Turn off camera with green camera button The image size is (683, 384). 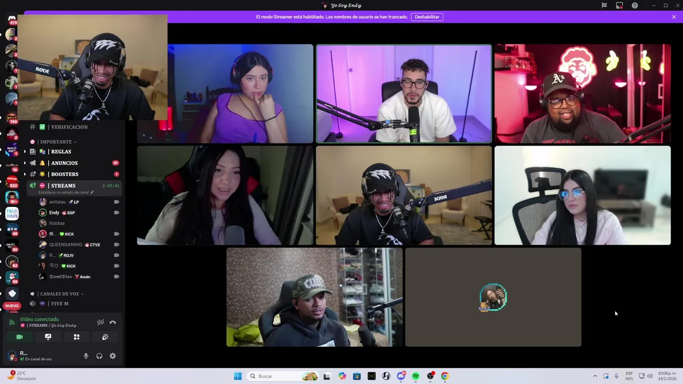pos(20,337)
